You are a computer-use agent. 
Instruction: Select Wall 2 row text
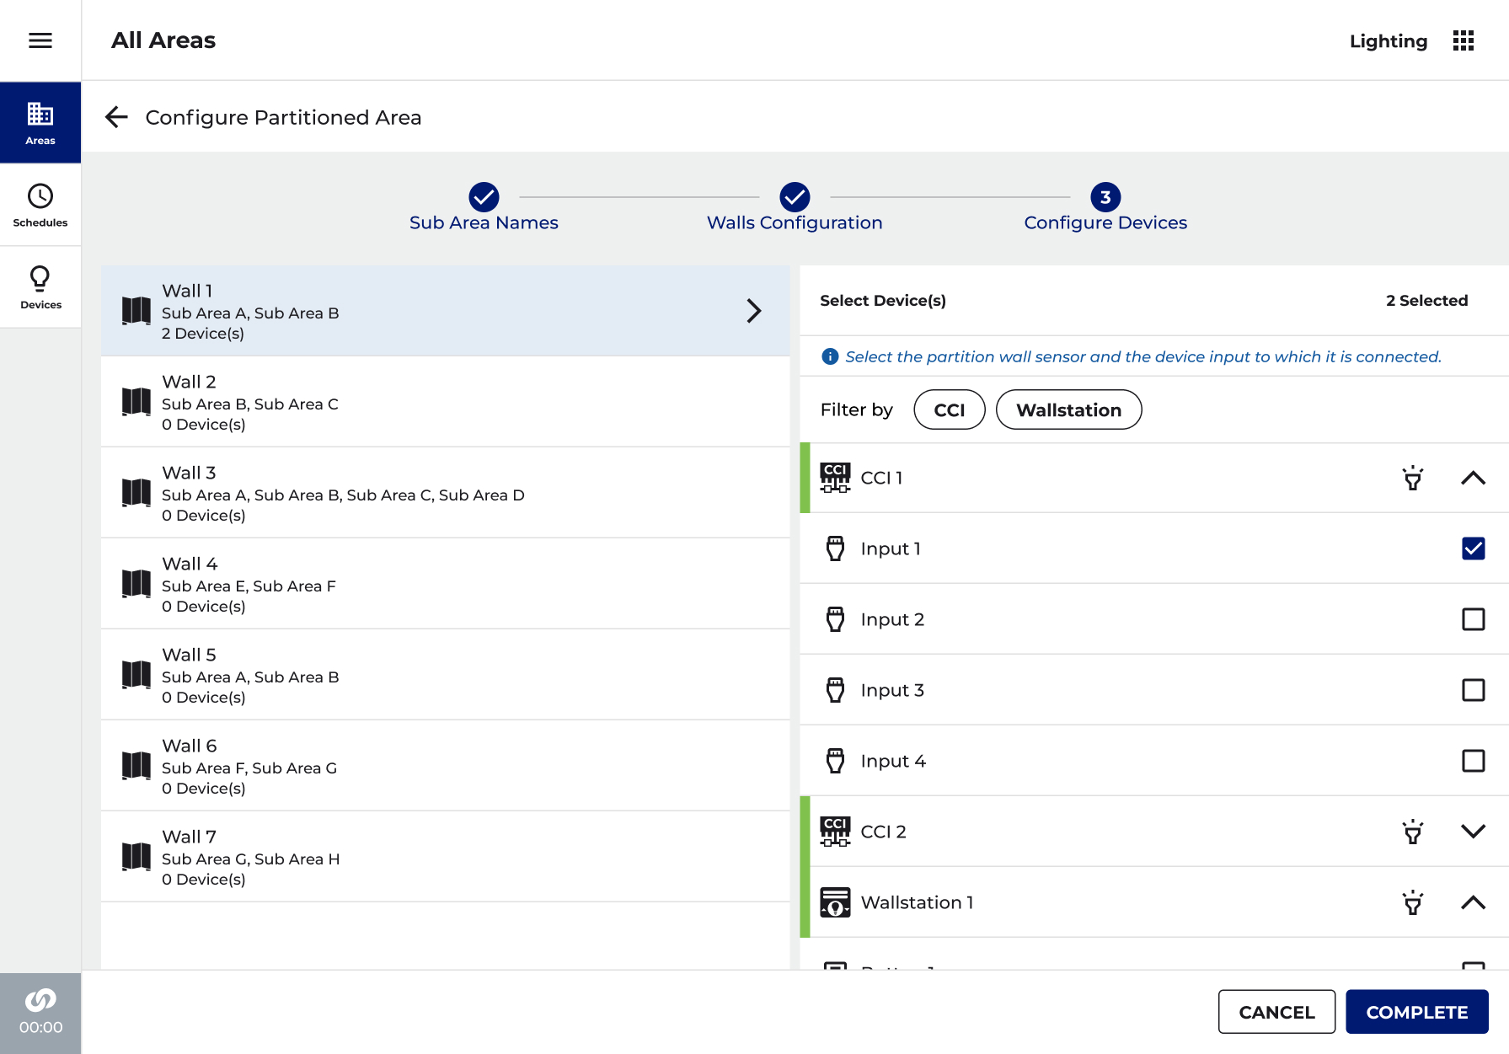[250, 403]
